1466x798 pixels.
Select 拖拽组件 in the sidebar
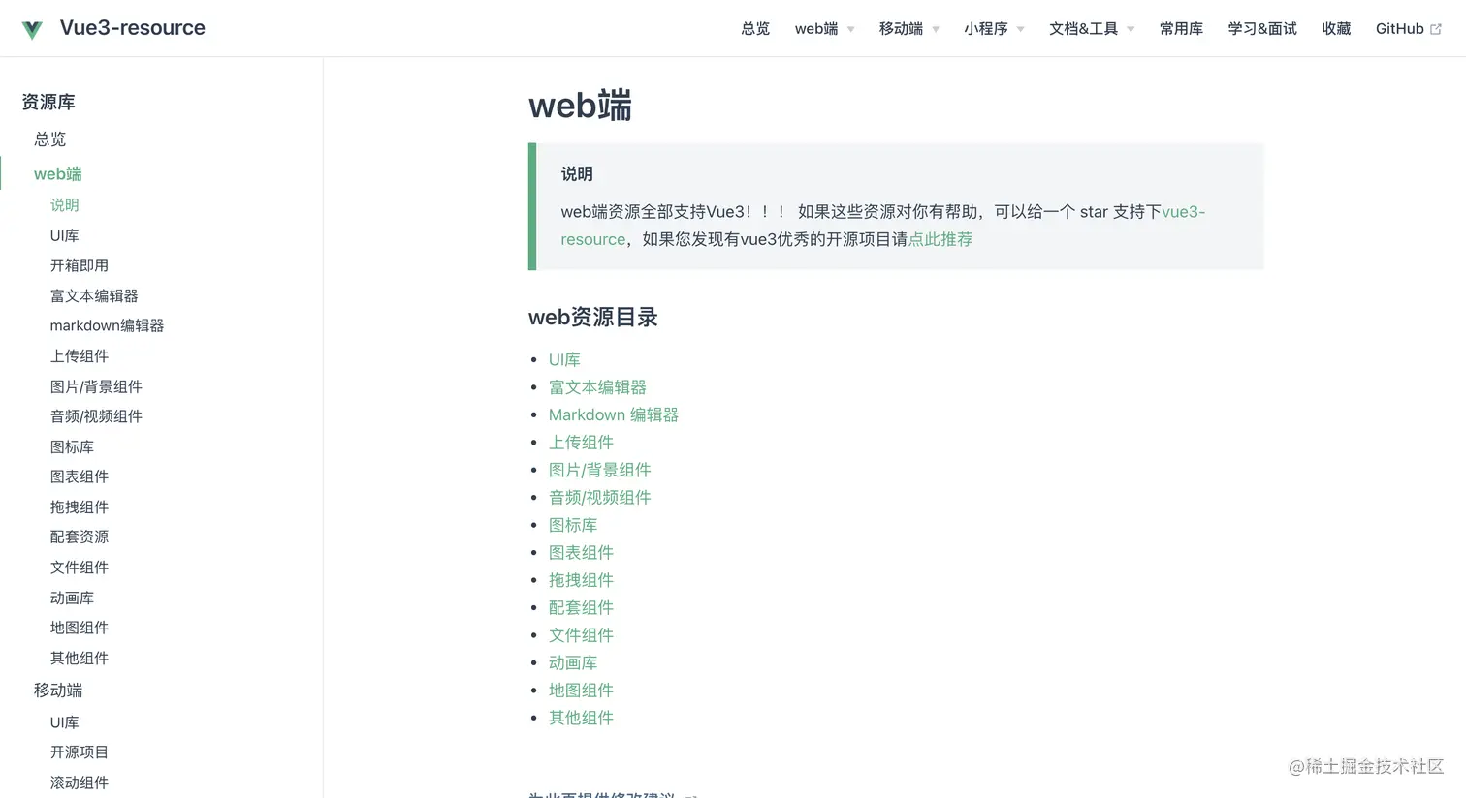tap(80, 506)
